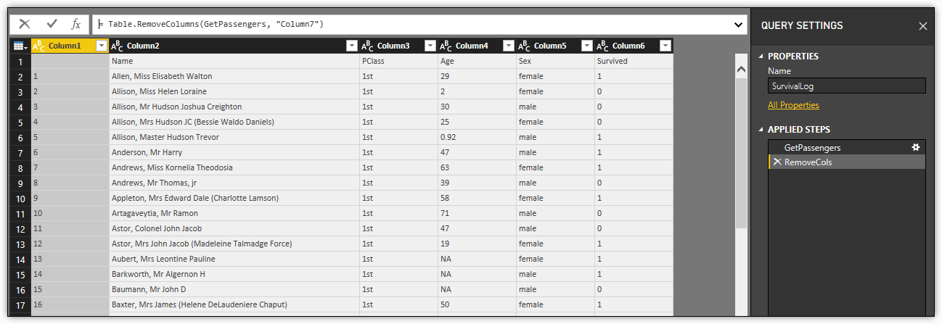The width and height of the screenshot is (942, 324).
Task: Click the ABC type icon of Column6
Action: tap(602, 46)
